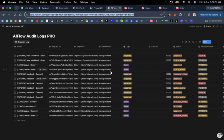Click the REVIEW tag in Employee2 row

[202, 56]
